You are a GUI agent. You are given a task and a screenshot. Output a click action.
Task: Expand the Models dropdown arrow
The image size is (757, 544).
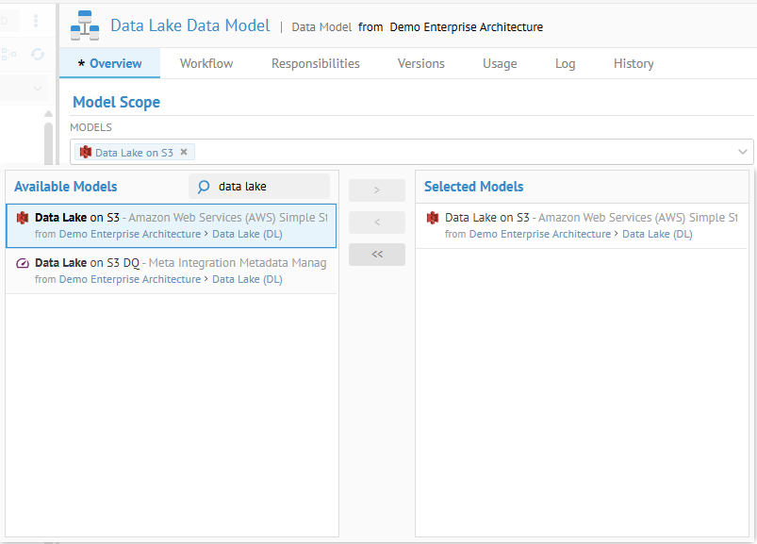click(743, 152)
